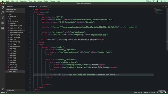Open the Go menu
This screenshot has width=168, height=94.
click(x=35, y=1)
